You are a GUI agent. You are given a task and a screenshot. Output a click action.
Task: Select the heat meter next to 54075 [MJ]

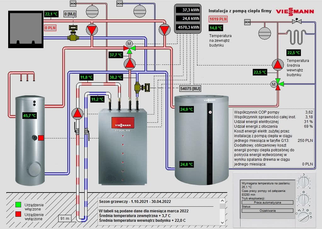(142, 88)
